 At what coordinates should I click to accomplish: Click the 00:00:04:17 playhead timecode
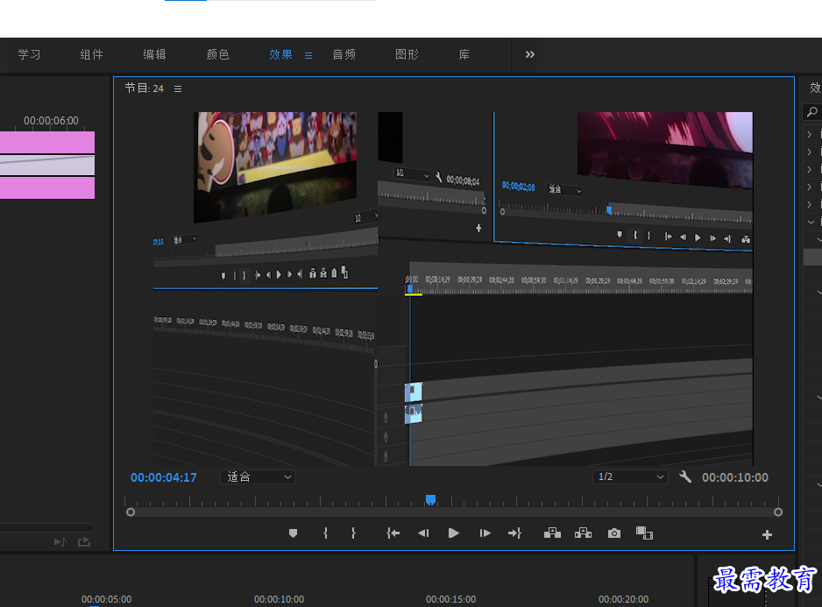(164, 477)
